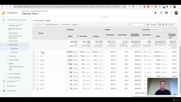The width and height of the screenshot is (181, 102).
Task: Click the search magnifier in the sidebar
Action: (x=4, y=20)
